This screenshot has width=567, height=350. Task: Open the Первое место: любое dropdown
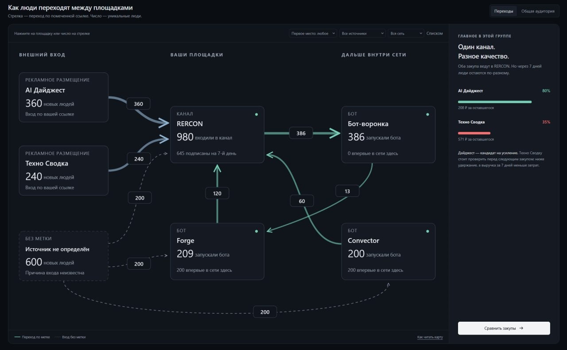[313, 33]
